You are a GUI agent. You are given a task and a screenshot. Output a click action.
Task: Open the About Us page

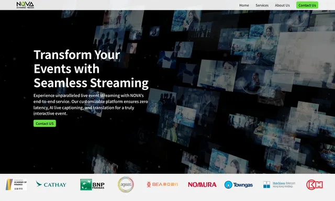pyautogui.click(x=282, y=5)
